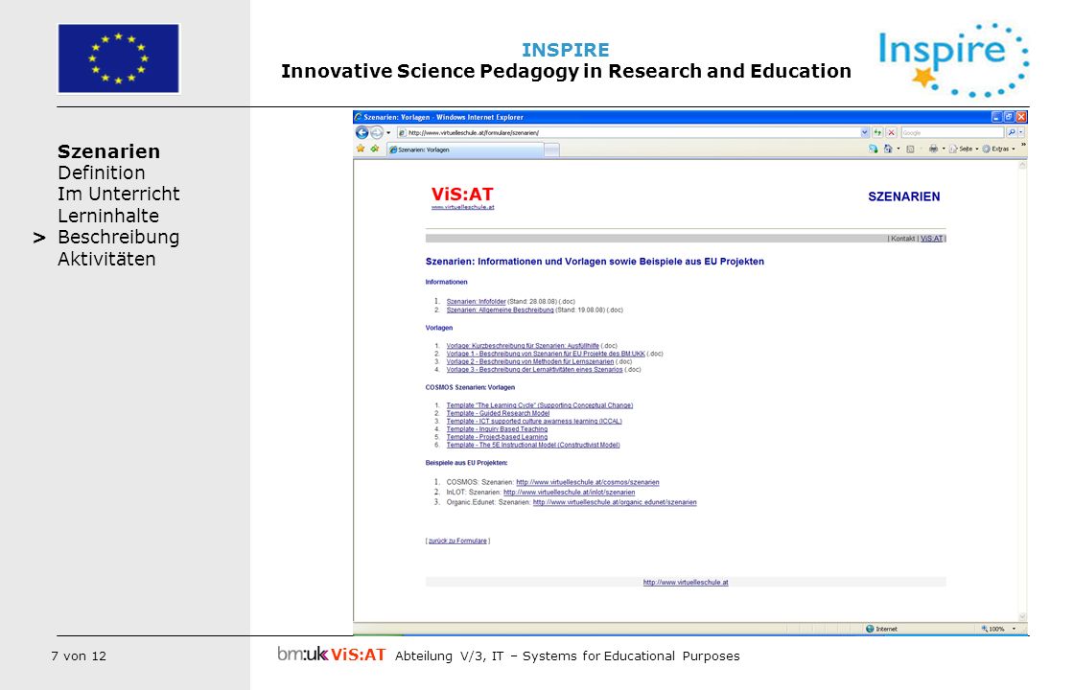The height and width of the screenshot is (690, 1074).
Task: Click 'Im Unterricht' in the slide outline
Action: tap(119, 194)
